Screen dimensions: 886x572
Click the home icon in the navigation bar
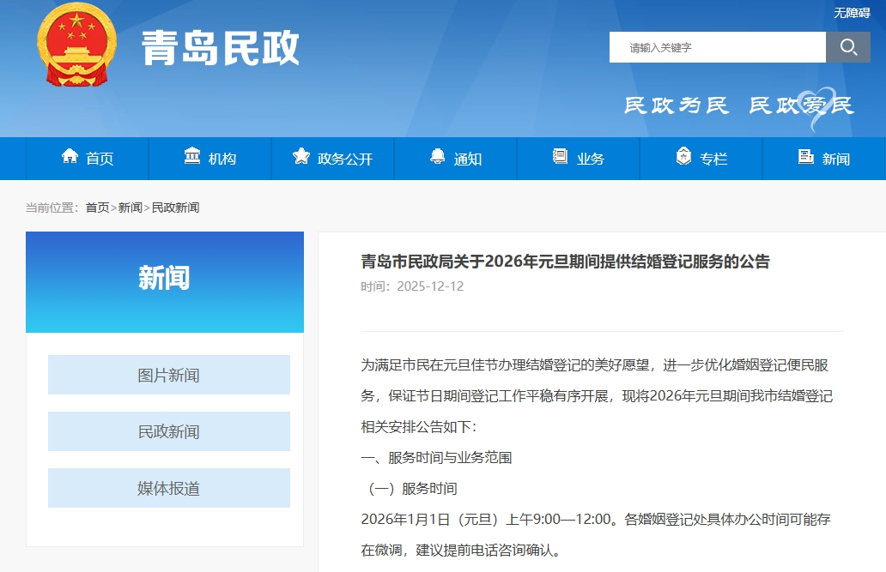click(x=70, y=158)
